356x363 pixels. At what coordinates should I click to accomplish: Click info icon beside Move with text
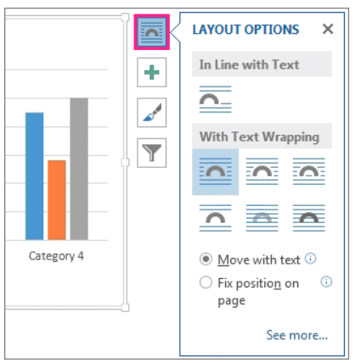click(310, 259)
